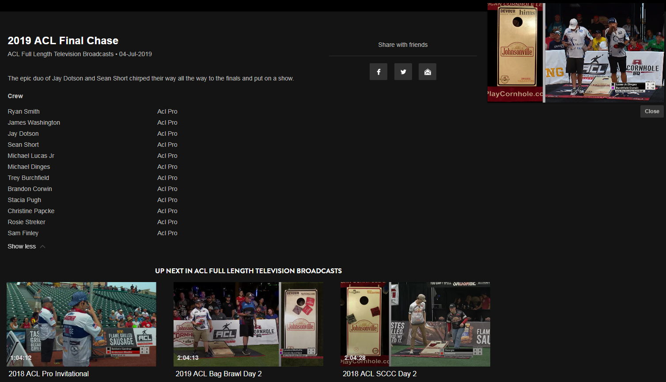Select crew member Michael Lucas Jr
This screenshot has height=382, width=666.
click(31, 156)
